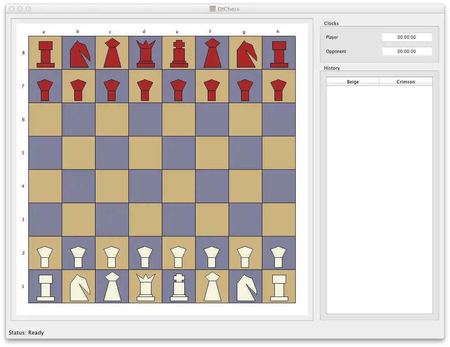
Task: Click the crimson bishop on f8
Action: [212, 53]
